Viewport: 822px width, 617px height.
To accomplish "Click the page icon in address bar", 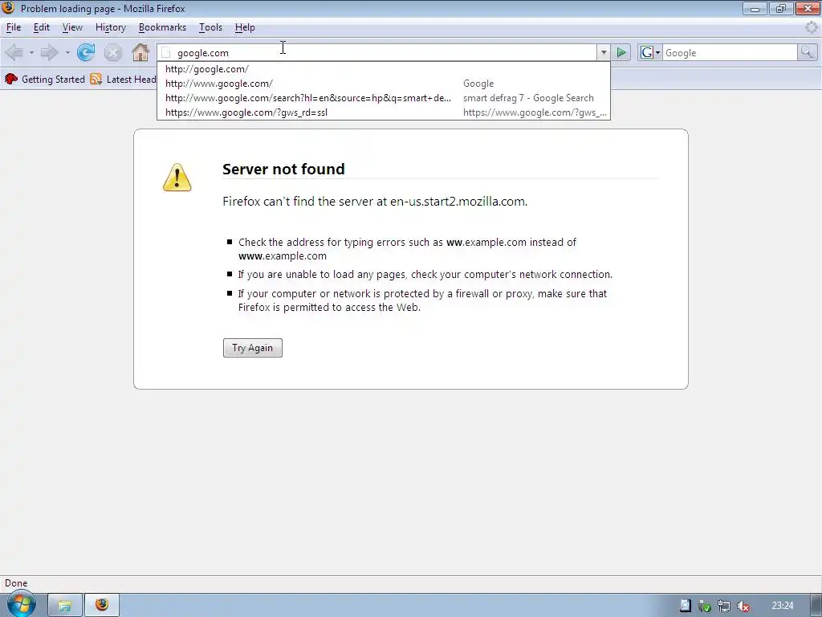I will pos(166,52).
